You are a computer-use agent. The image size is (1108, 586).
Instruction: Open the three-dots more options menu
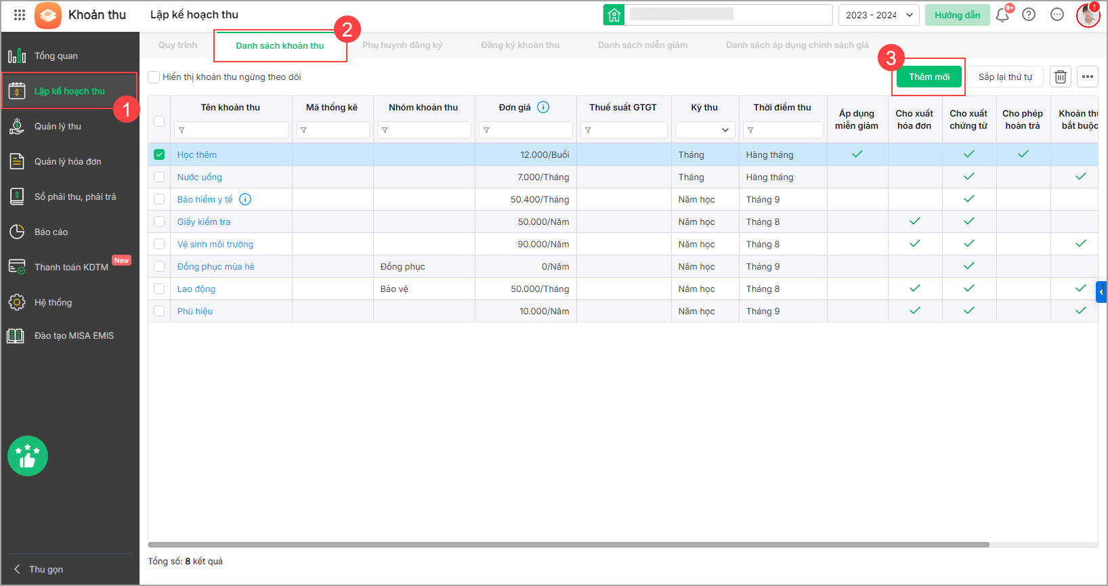click(x=1088, y=77)
